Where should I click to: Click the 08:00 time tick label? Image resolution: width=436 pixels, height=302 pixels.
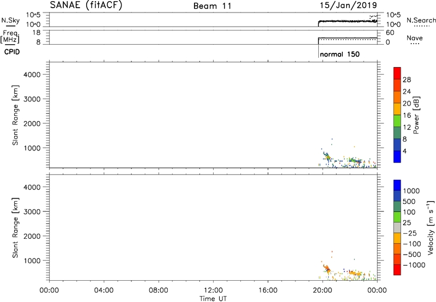159,291
